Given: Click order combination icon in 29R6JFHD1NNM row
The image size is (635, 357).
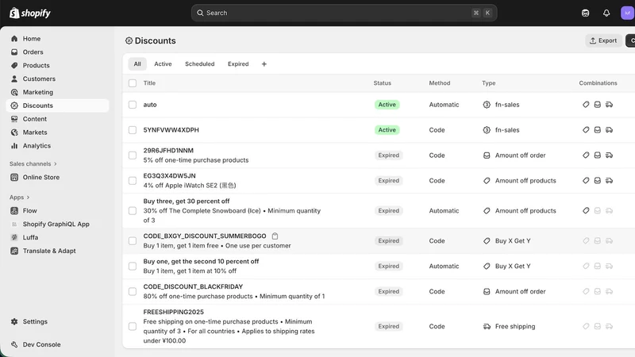Looking at the screenshot, I should click(598, 155).
